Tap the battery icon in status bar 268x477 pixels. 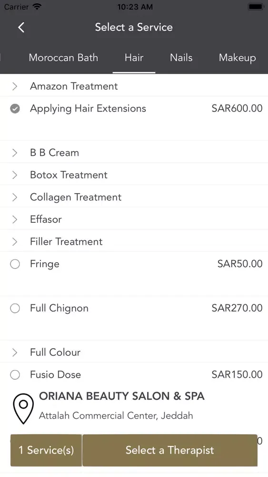coord(256,6)
